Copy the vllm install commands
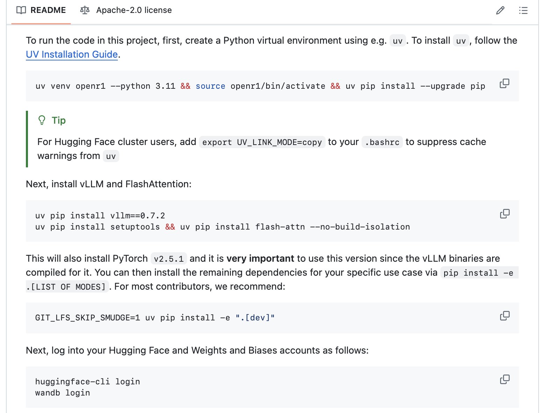The image size is (540, 413). click(x=505, y=213)
